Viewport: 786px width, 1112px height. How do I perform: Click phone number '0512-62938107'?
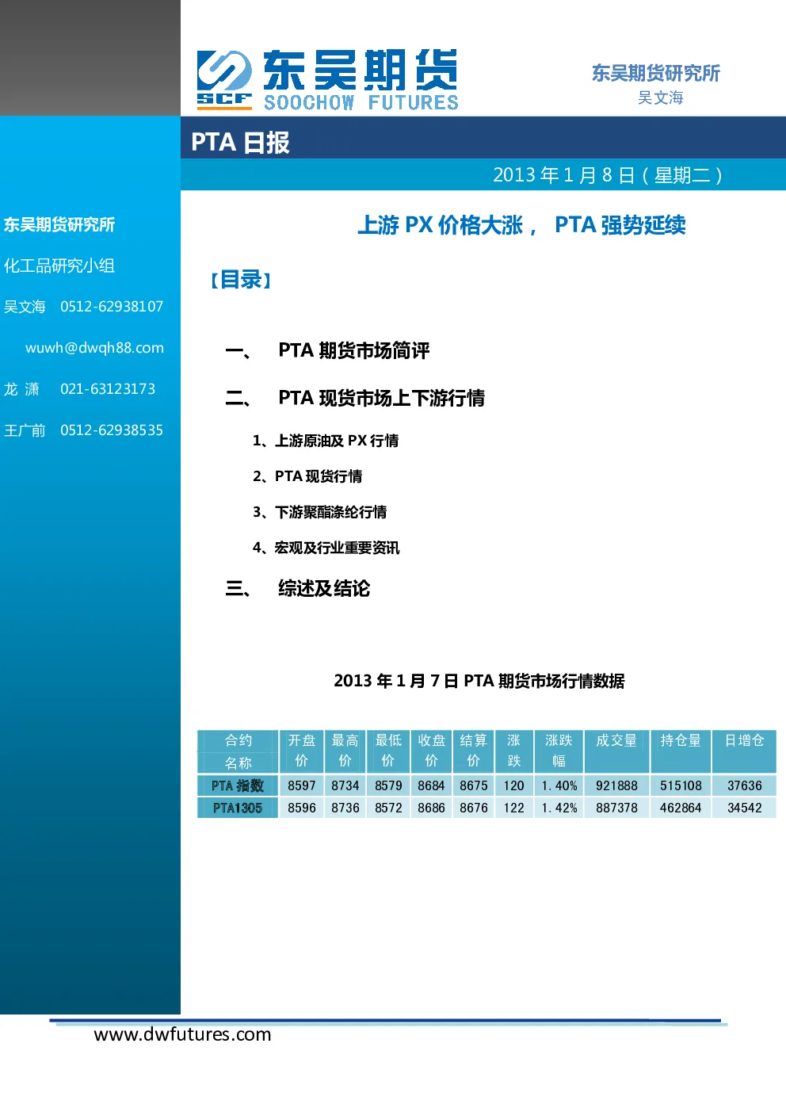(x=112, y=307)
